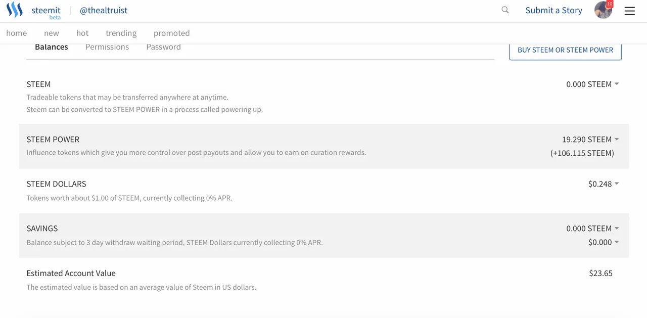The height and width of the screenshot is (318, 647).
Task: Go to the trending feed
Action: 121,33
